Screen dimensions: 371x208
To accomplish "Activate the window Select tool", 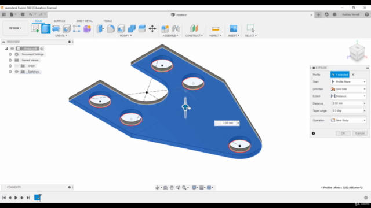I will point(250,28).
